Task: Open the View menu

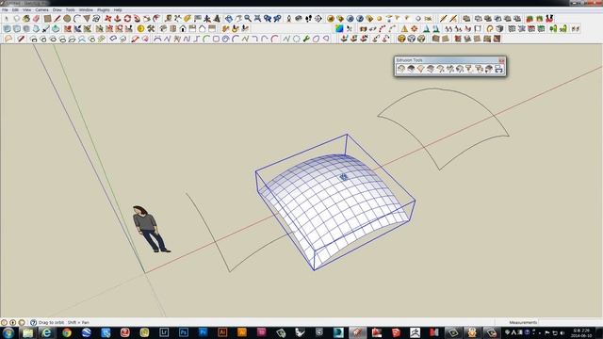Action: tap(27, 10)
